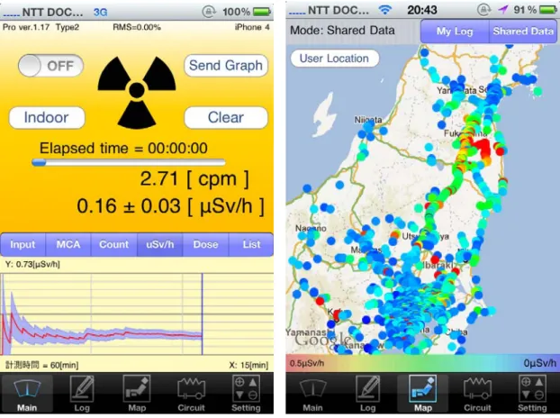Image resolution: width=560 pixels, height=418 pixels.
Task: Open Setting icon in left screen's tab bar
Action: (x=246, y=394)
